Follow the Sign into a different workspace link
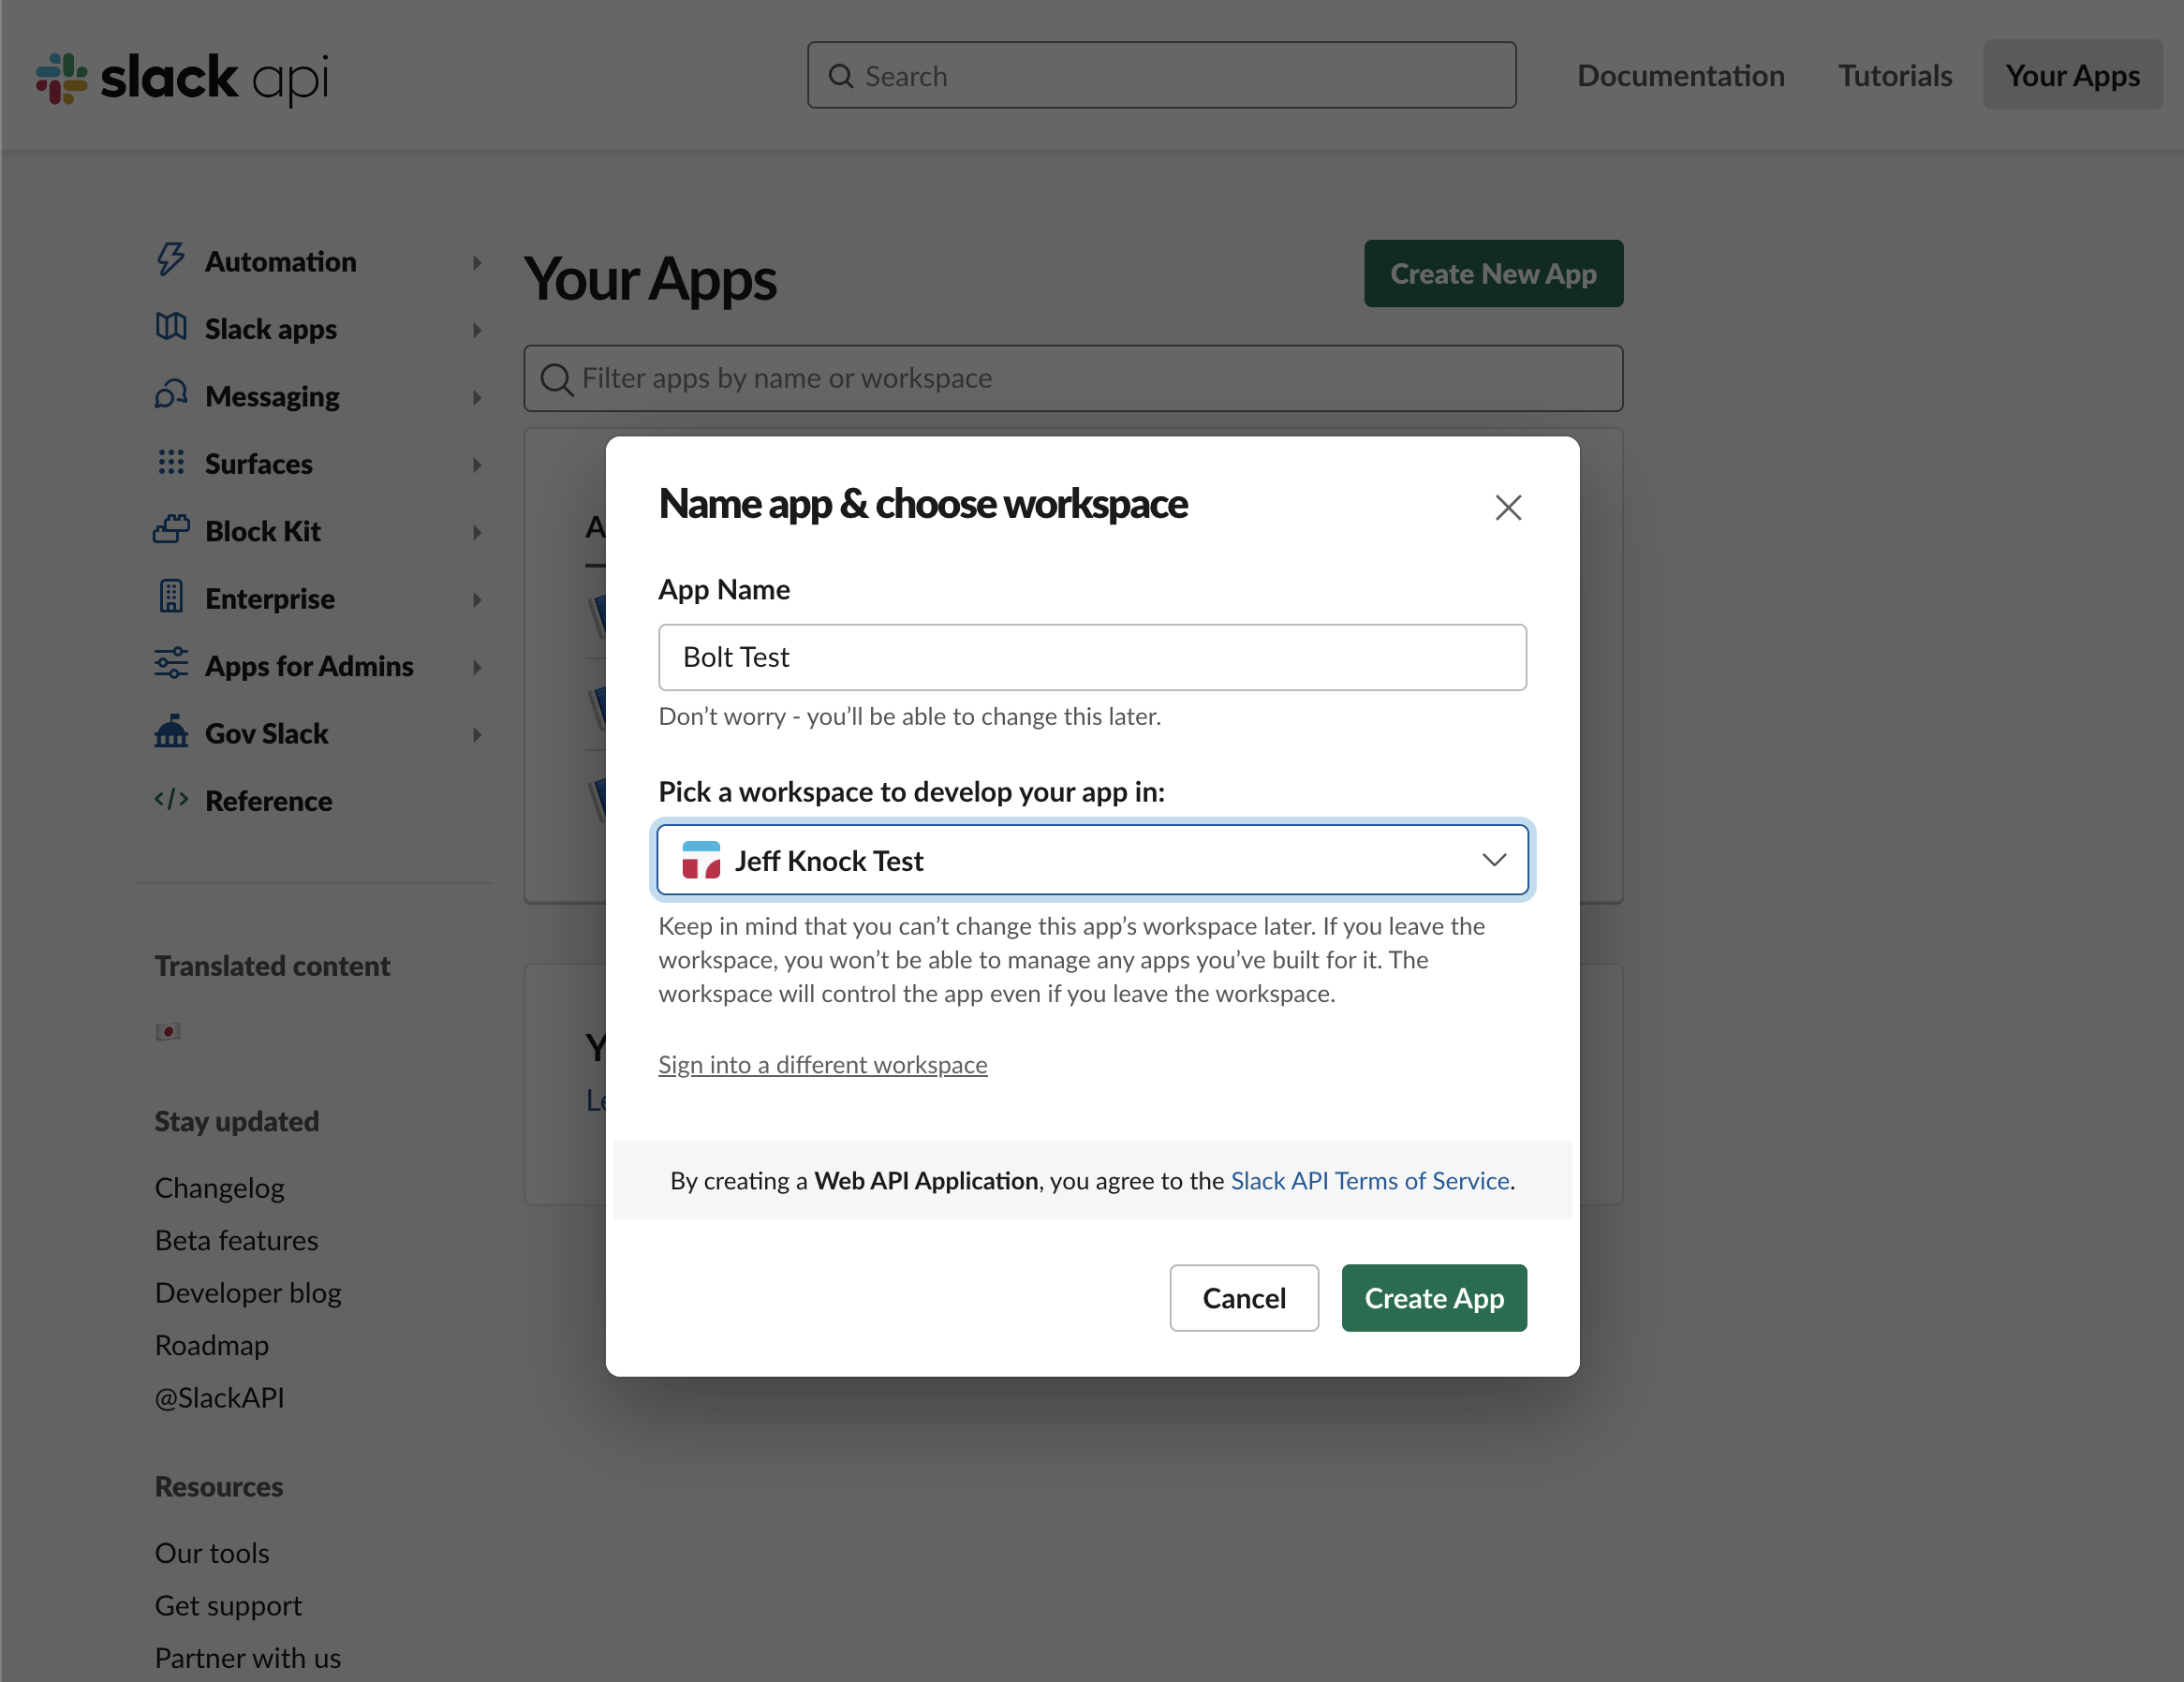This screenshot has height=1682, width=2184. [822, 1063]
